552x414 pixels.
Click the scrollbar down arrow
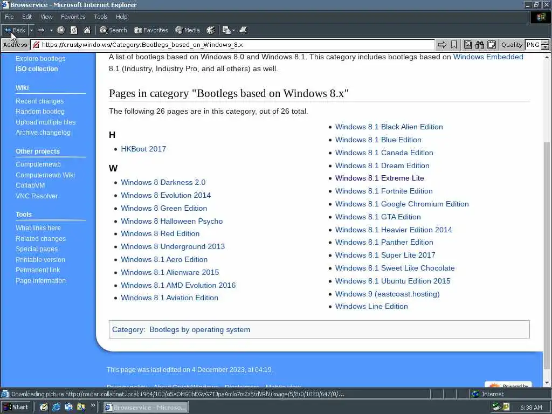coord(547,383)
